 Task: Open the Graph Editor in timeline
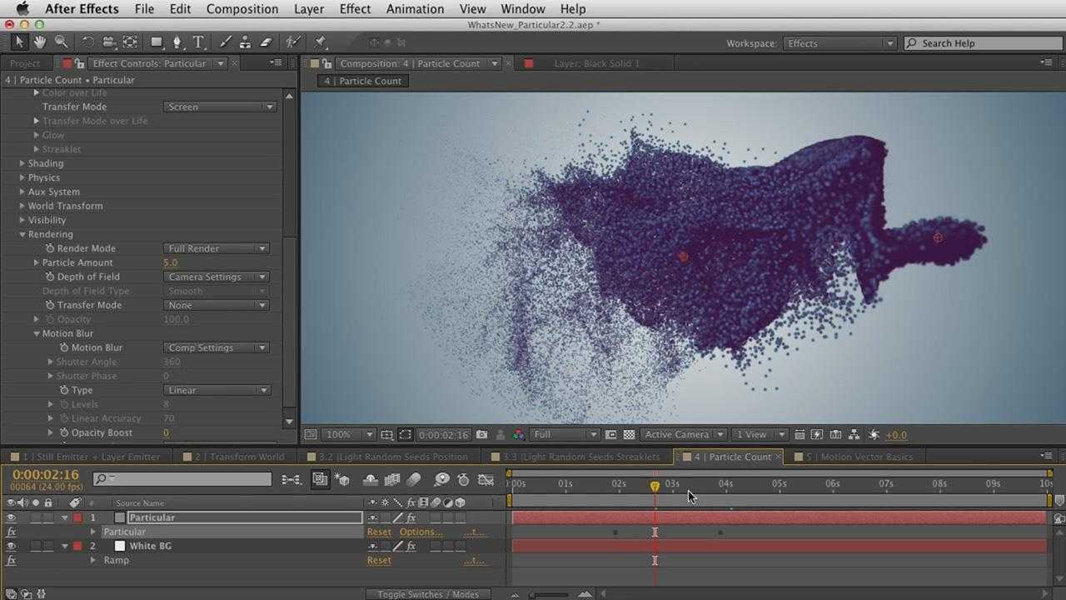[486, 479]
